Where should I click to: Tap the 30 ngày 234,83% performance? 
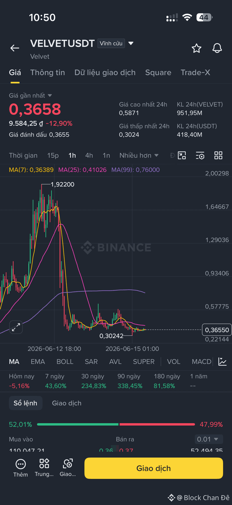94,381
